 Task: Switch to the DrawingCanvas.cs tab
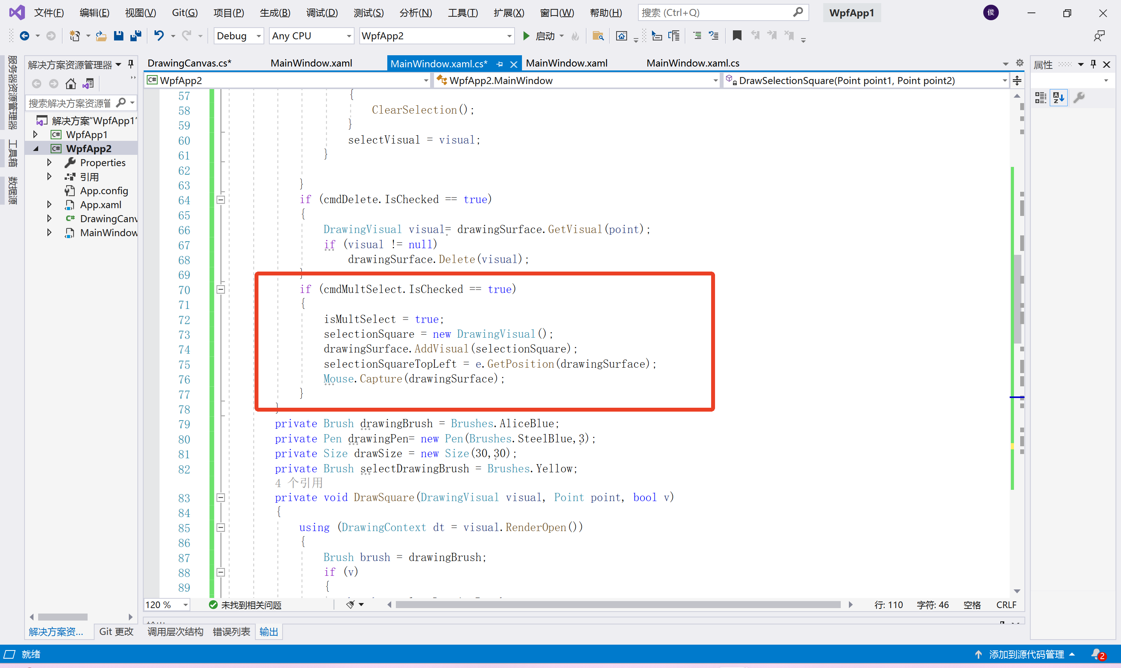click(x=189, y=63)
